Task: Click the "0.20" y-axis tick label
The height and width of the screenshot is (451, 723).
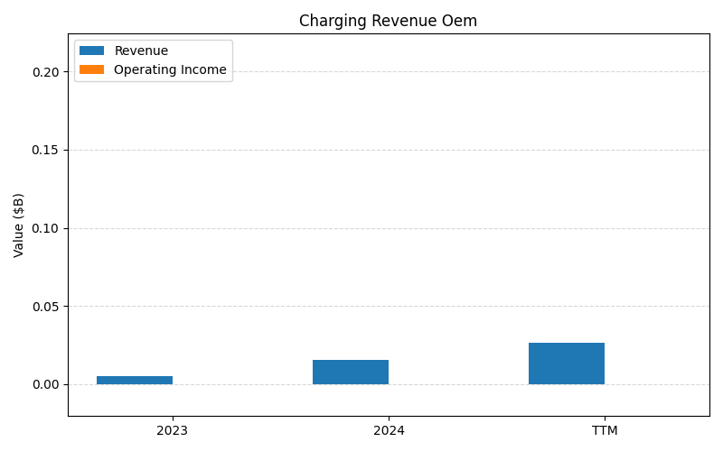Action: [x=46, y=72]
